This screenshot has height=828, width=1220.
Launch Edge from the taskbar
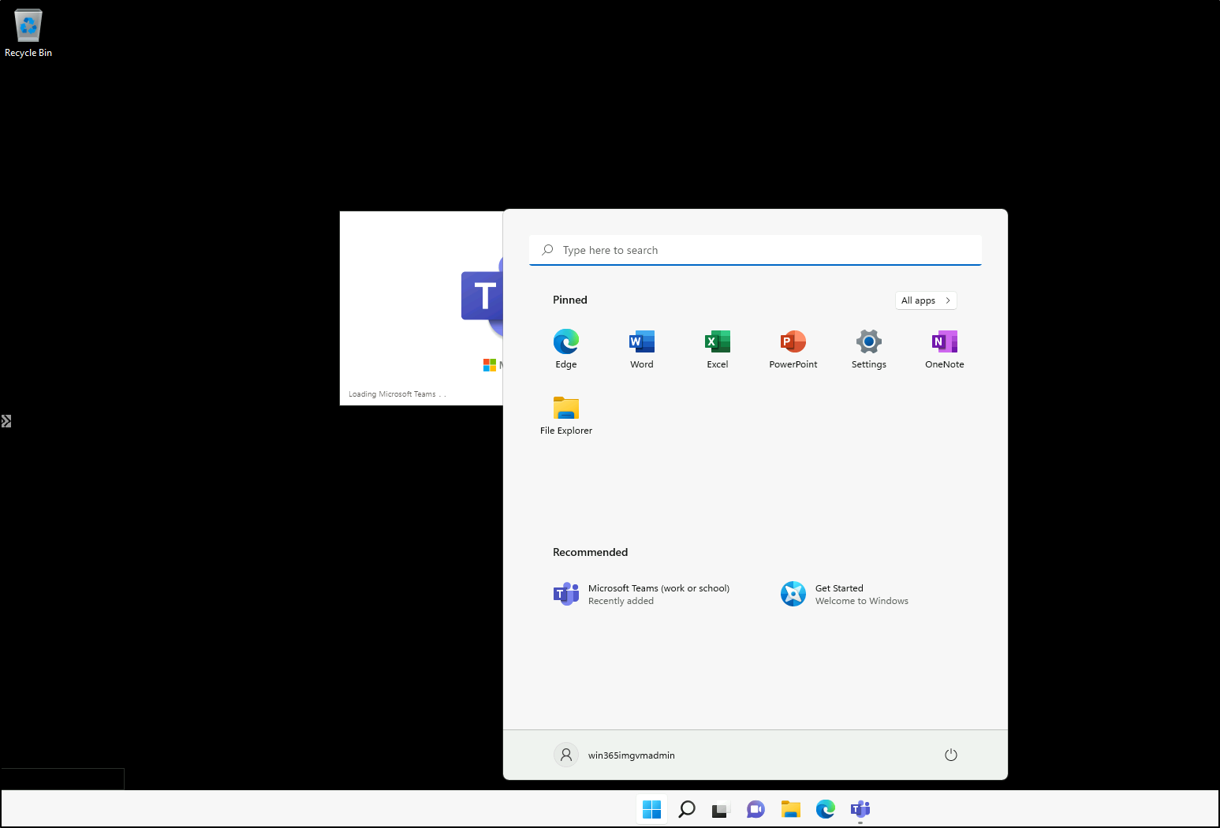tap(826, 809)
